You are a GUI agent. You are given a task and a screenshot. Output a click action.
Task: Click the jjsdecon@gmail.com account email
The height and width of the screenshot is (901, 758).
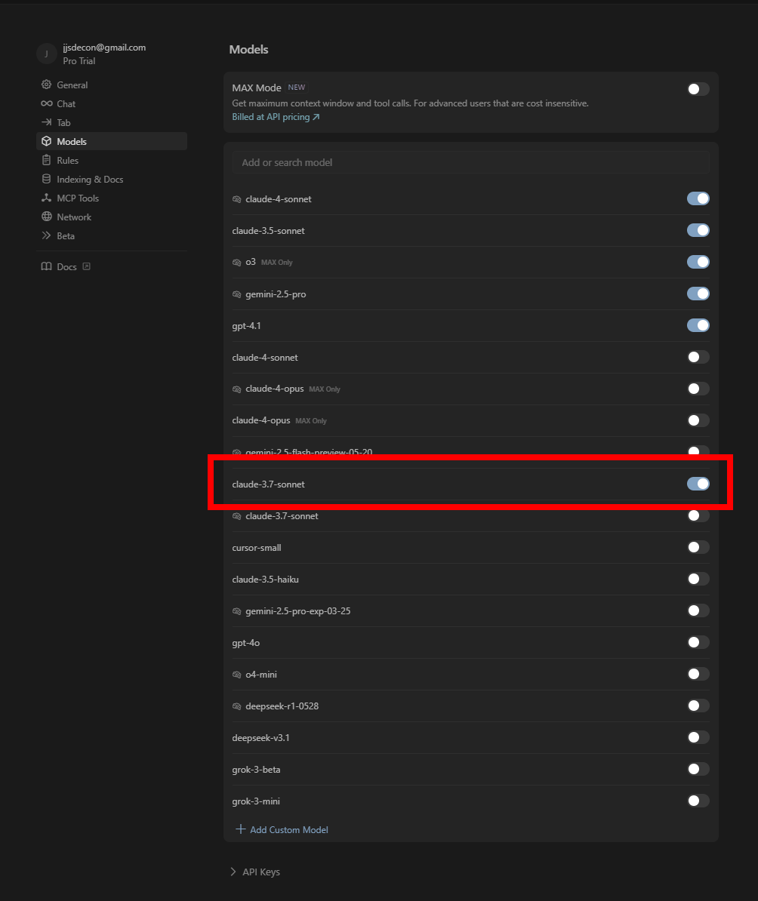[x=104, y=47]
